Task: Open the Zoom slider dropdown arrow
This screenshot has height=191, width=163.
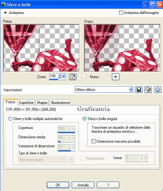Action: point(63,76)
